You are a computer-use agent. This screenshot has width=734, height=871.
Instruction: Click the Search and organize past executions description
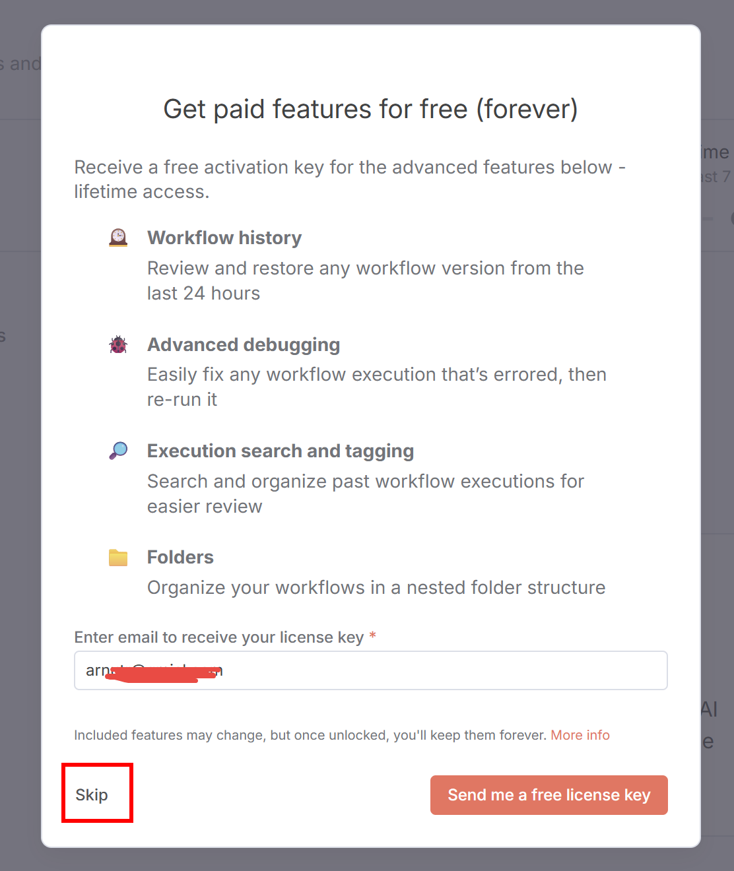[365, 494]
